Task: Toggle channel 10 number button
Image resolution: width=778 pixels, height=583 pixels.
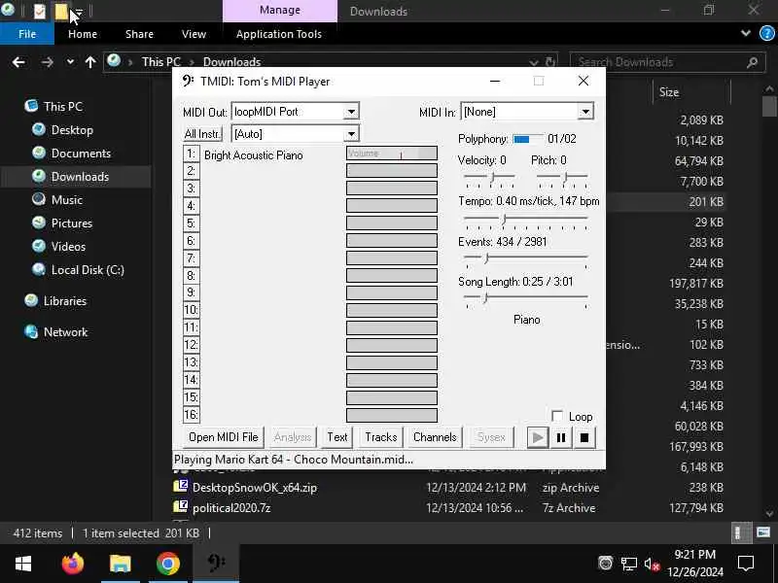Action: pos(191,310)
